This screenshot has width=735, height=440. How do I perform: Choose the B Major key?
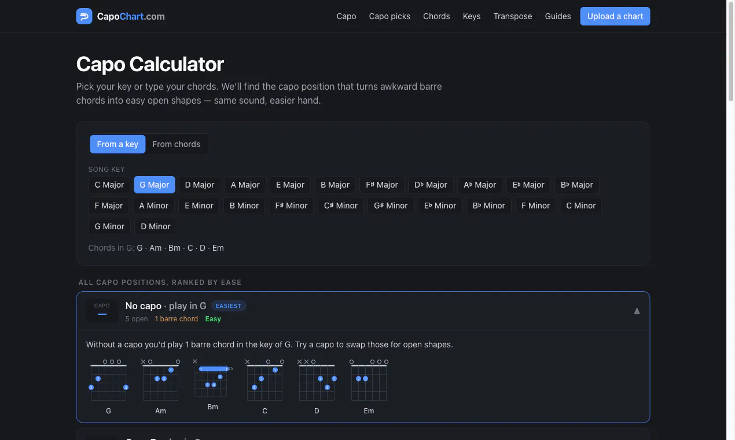pos(335,185)
